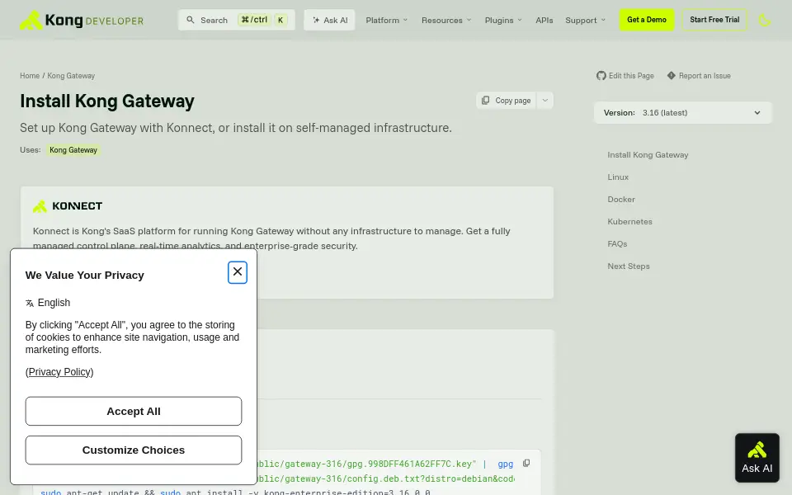
Task: Toggle dark mode moon icon
Action: point(765,20)
